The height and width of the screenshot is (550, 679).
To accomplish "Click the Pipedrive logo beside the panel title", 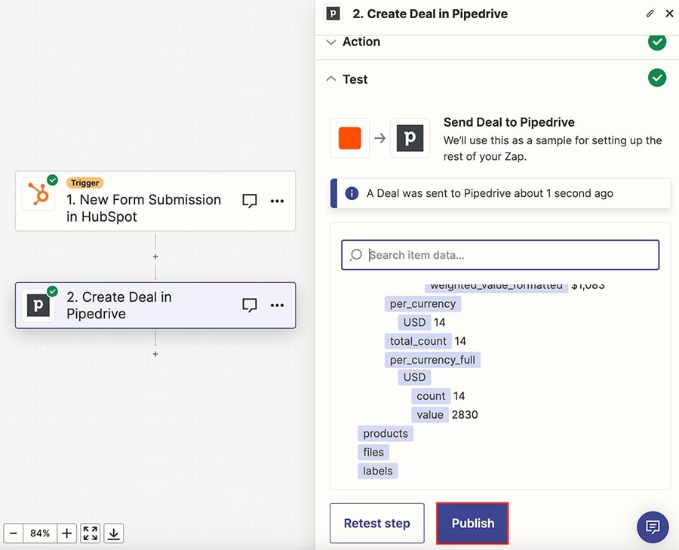I will click(x=333, y=14).
